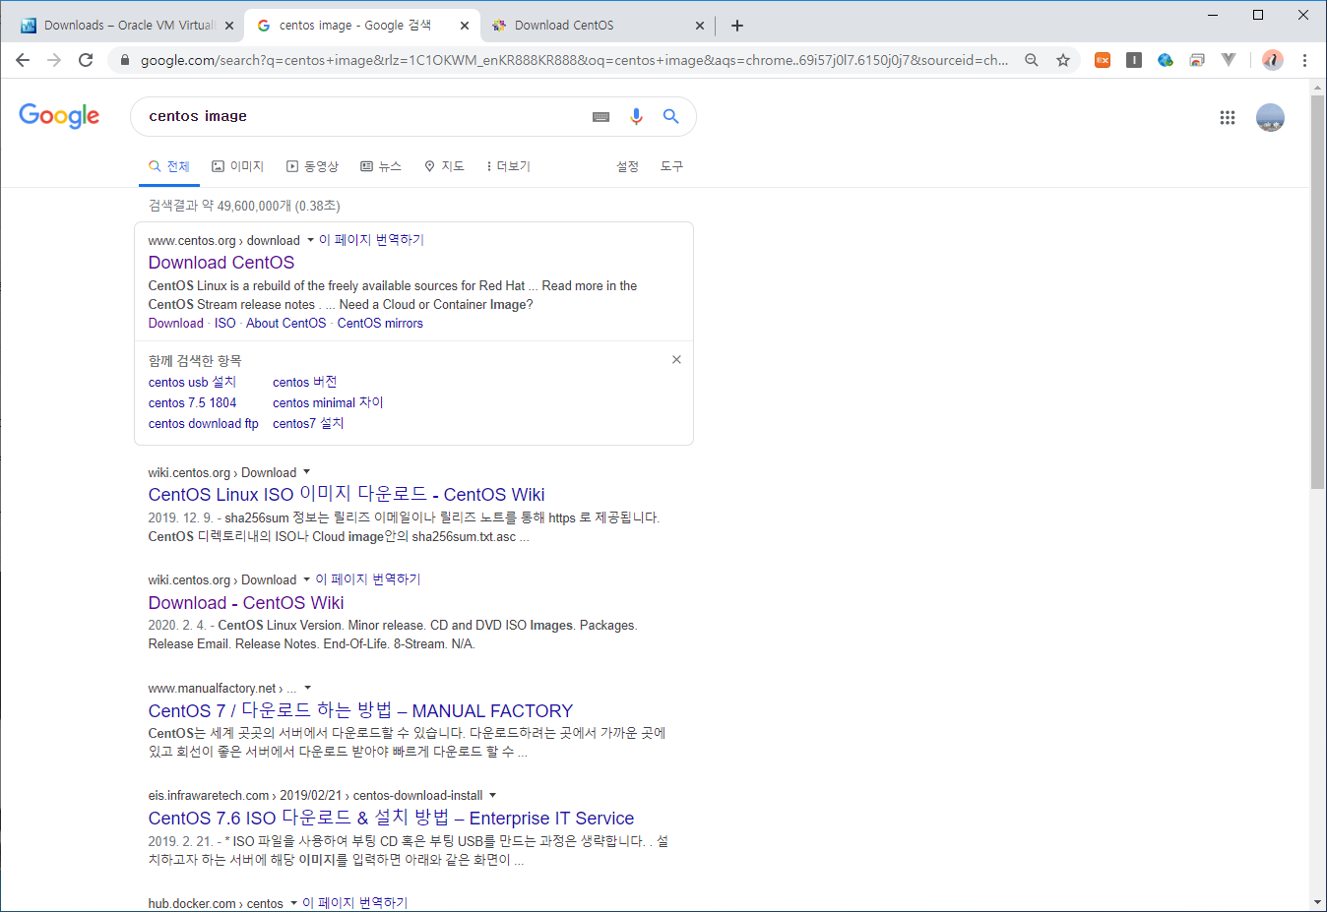
Task: Close the Downloads Oracle VM VirtualBox tab
Action: point(229,26)
